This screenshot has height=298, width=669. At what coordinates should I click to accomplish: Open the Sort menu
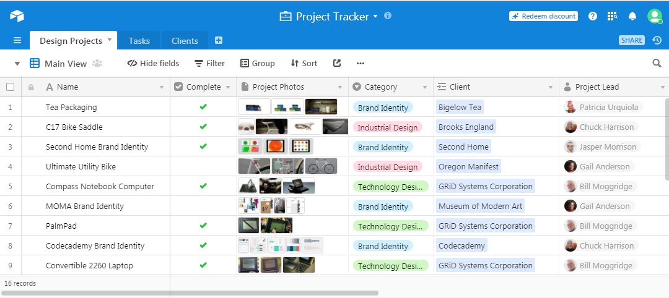click(304, 64)
